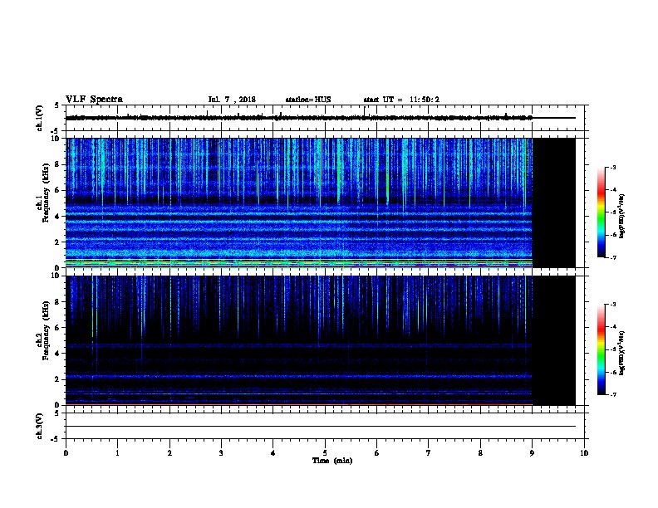Click the "-3" label on ch.1 color scale

pos(612,168)
